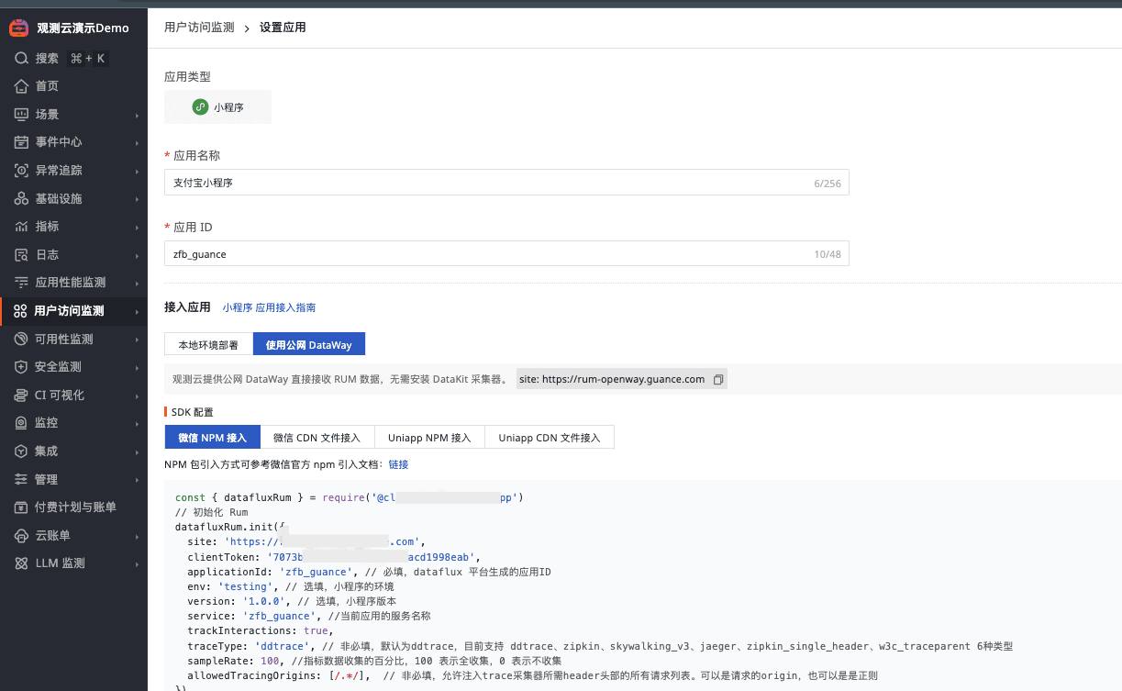This screenshot has height=691, width=1122.
Task: Open the 链接 npm documentation link
Action: click(x=398, y=464)
